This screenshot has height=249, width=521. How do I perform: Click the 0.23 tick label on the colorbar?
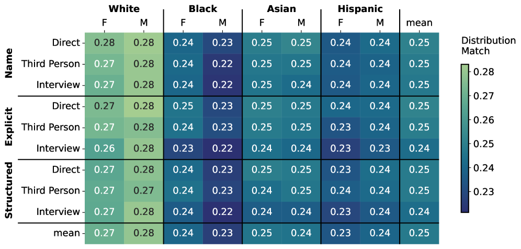pyautogui.click(x=485, y=192)
